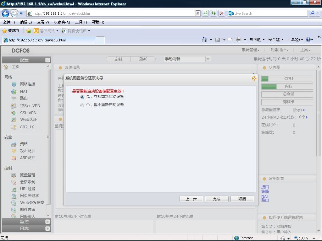Open the 接口 interface quick link
Screen dimensions: 322x241
point(265,187)
